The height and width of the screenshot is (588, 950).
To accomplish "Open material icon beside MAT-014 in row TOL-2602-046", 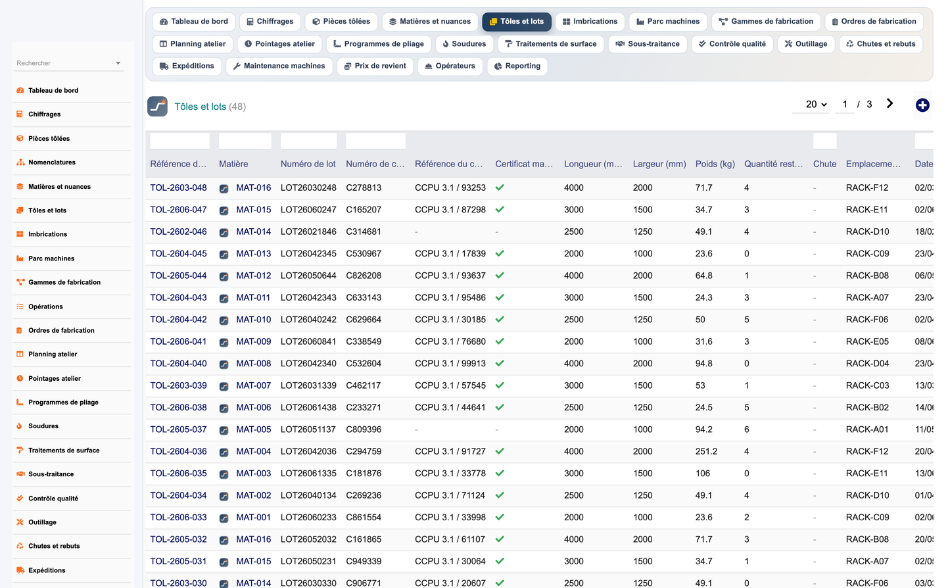I will [x=224, y=232].
